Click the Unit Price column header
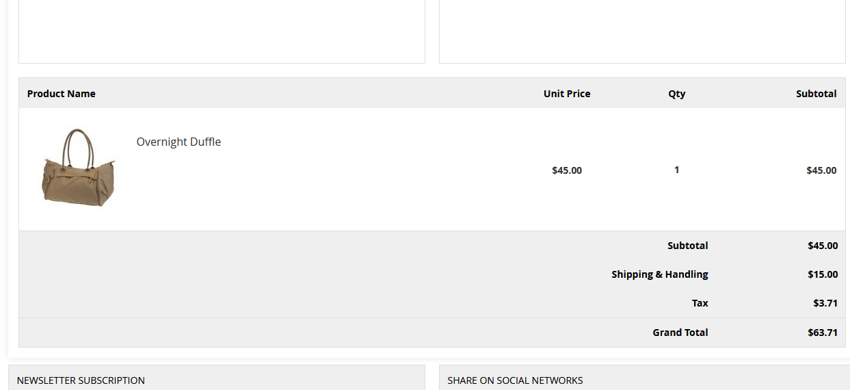 pyautogui.click(x=566, y=94)
